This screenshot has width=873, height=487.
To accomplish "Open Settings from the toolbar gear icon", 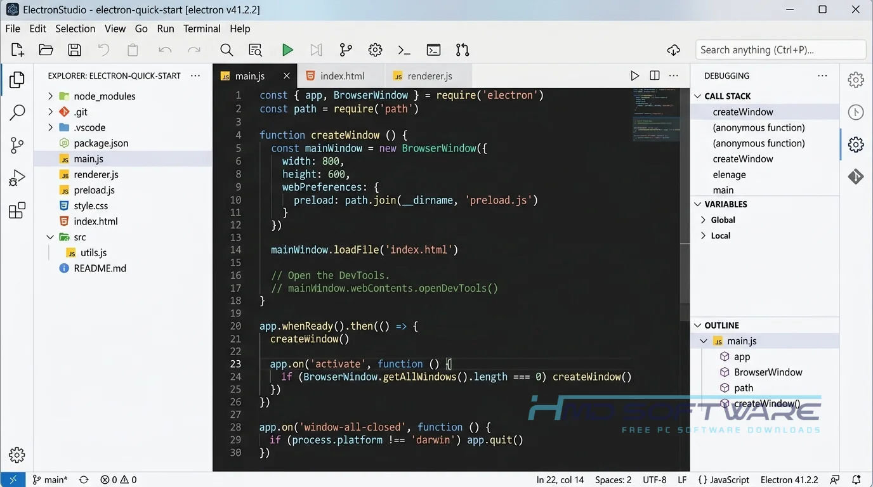I will pyautogui.click(x=375, y=50).
